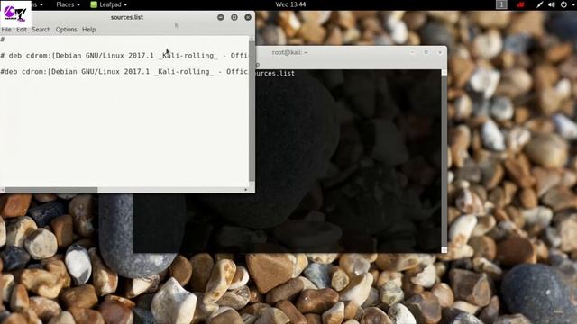Open the Edit menu in Leafpad

click(22, 30)
